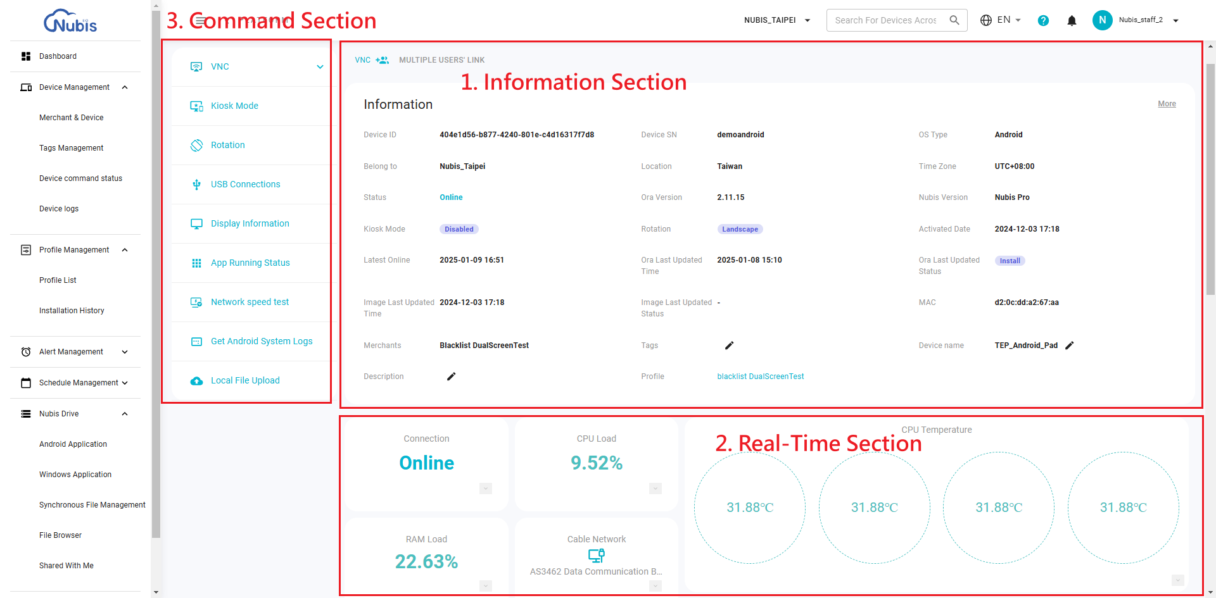Open the blacklist DualScreenTest profile link
The width and height of the screenshot is (1216, 598).
click(760, 377)
